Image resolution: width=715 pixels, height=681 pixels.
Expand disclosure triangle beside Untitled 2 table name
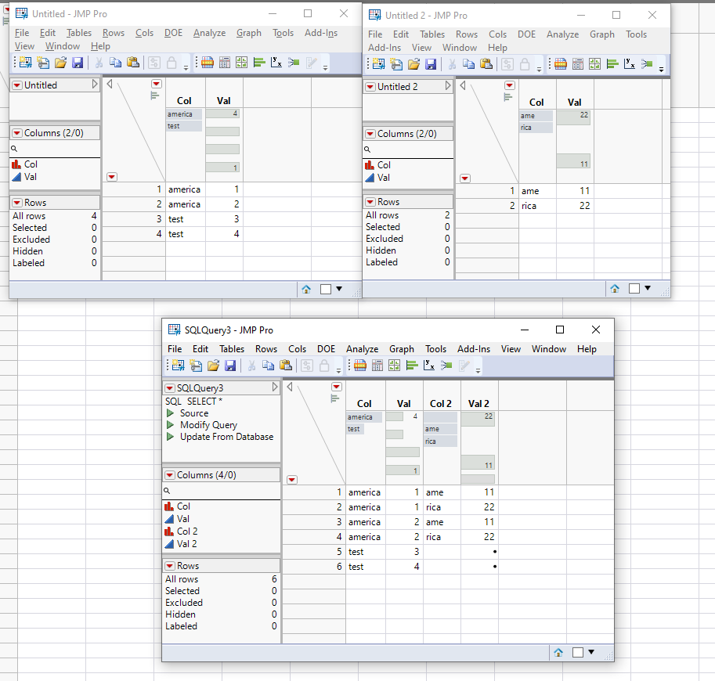(448, 85)
